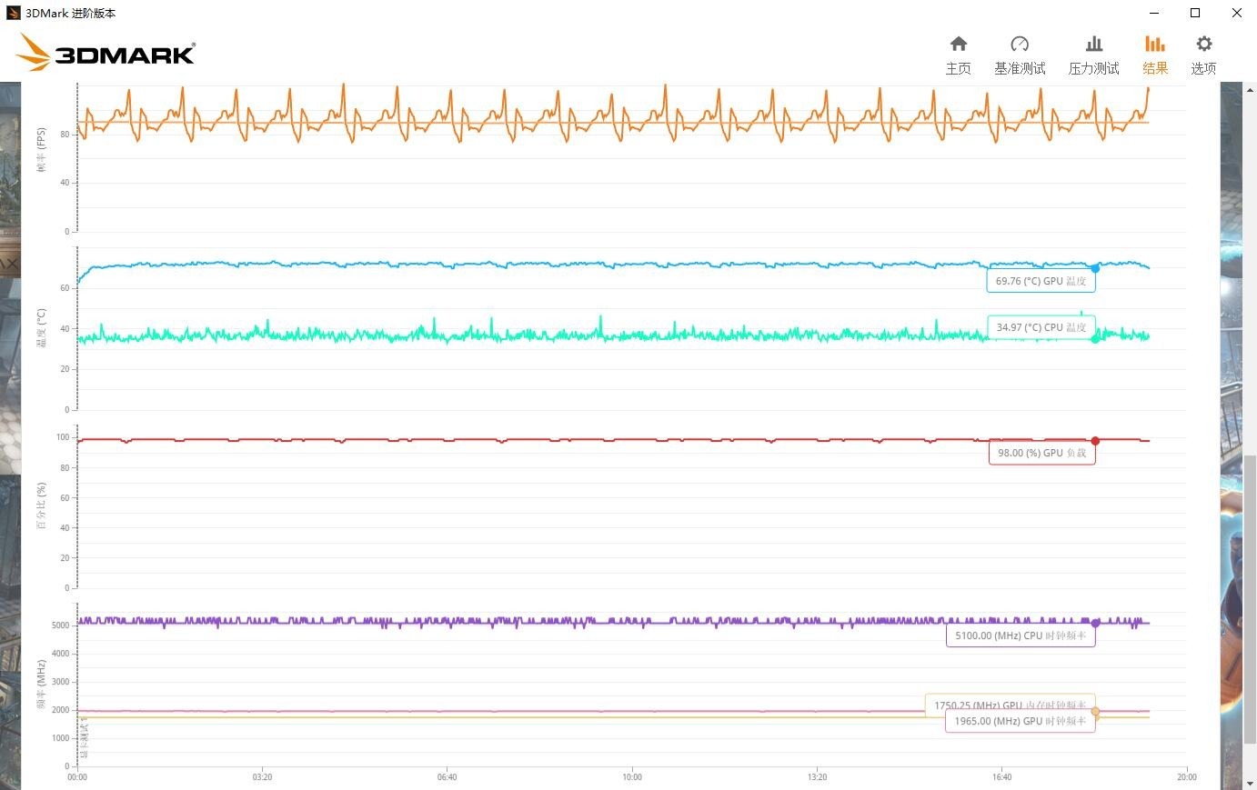Click the 98.00 (%) GPU 负载 label
This screenshot has width=1257, height=790.
tap(1041, 452)
